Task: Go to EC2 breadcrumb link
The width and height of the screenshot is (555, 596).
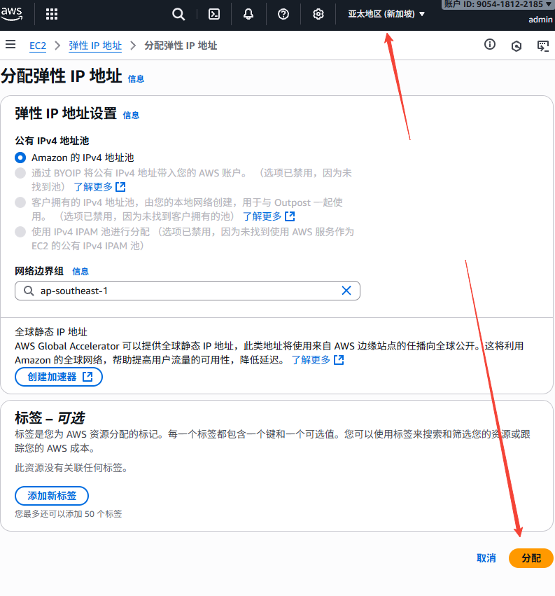Action: [38, 46]
